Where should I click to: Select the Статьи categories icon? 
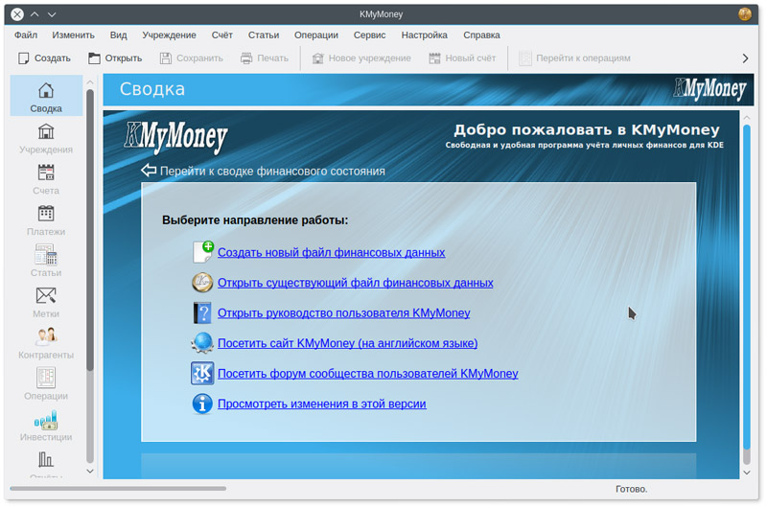pyautogui.click(x=46, y=262)
